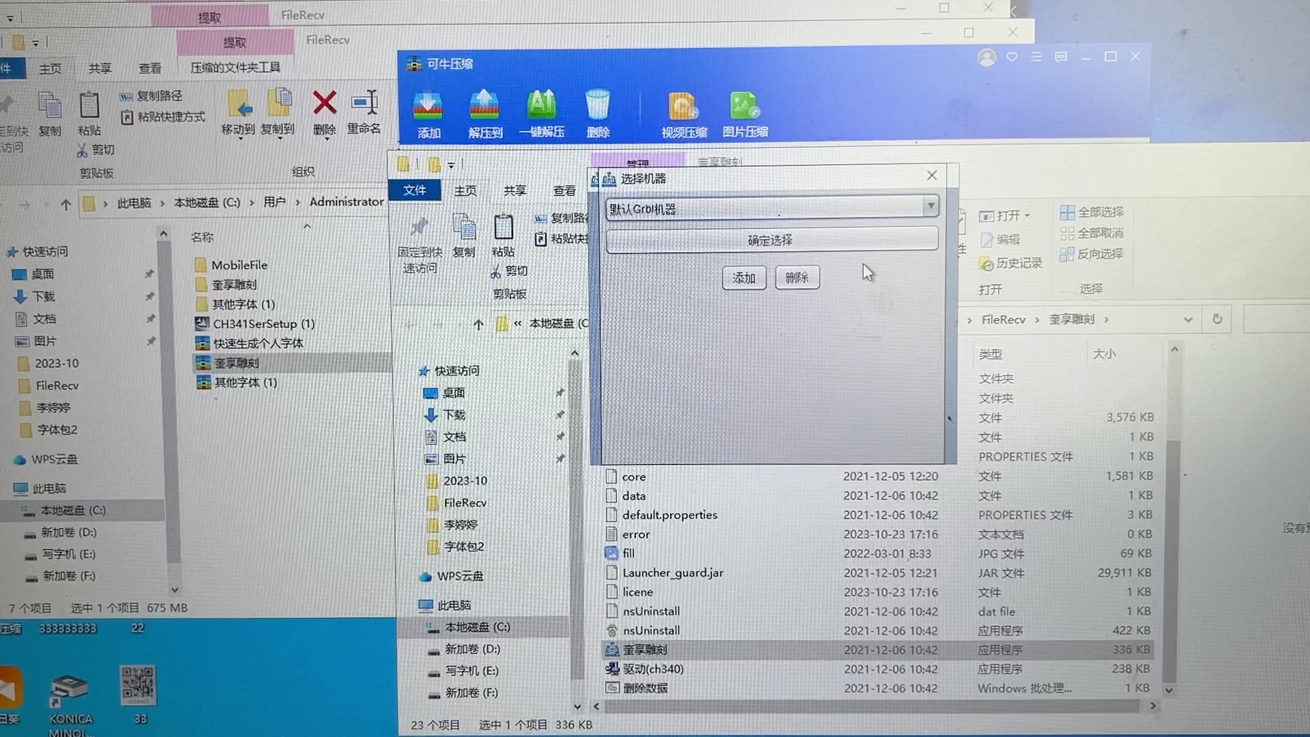1310x737 pixels.
Task: Open the 文件 tab in front Explorer
Action: click(414, 190)
